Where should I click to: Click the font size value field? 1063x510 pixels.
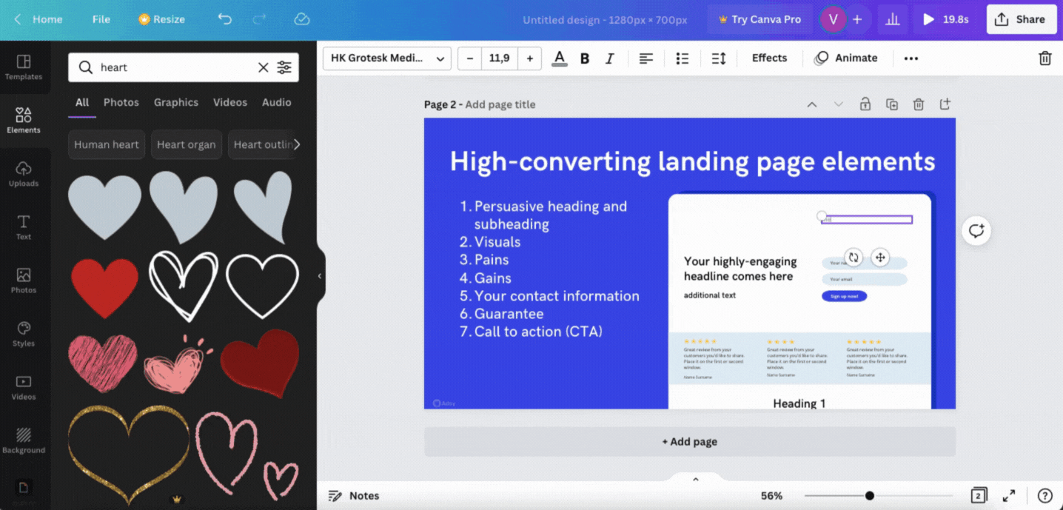(500, 58)
